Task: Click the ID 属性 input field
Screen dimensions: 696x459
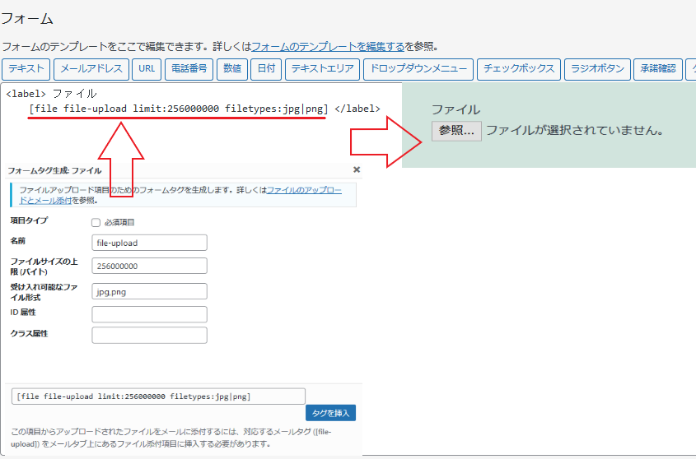Action: click(149, 314)
